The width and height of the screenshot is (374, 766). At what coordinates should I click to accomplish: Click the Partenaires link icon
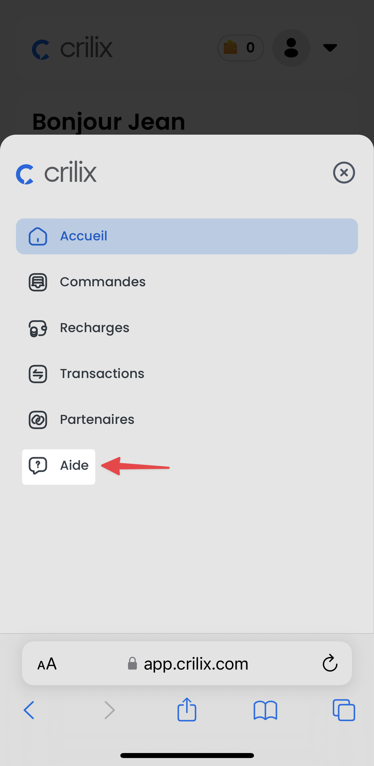click(x=38, y=420)
